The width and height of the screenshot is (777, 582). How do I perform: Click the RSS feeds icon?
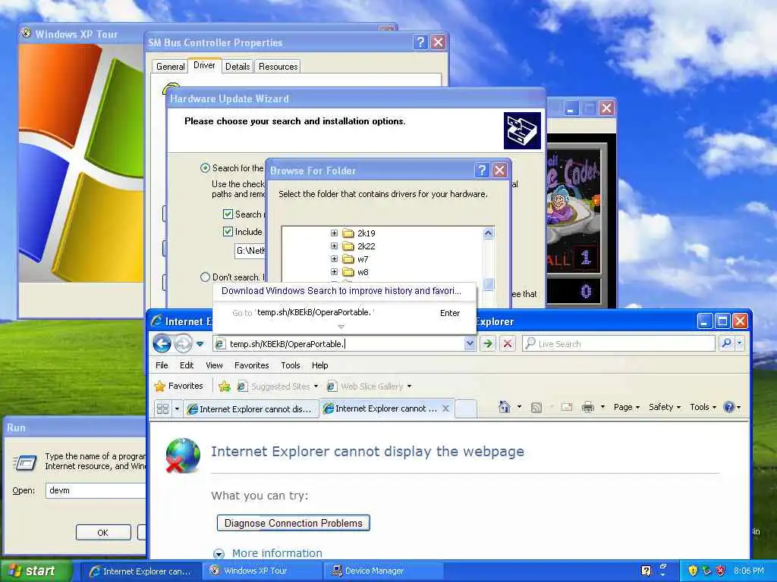pyautogui.click(x=536, y=407)
